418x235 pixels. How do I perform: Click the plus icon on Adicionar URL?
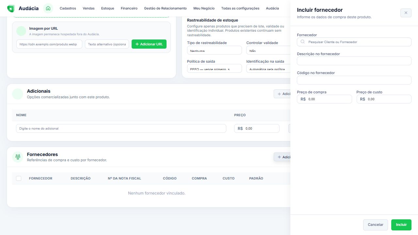pos(137,44)
